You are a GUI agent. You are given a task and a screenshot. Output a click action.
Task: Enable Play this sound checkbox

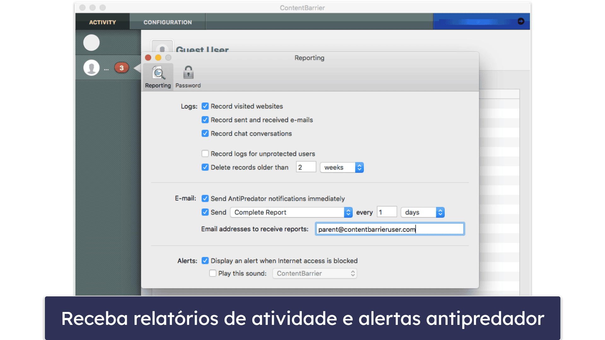click(x=213, y=273)
